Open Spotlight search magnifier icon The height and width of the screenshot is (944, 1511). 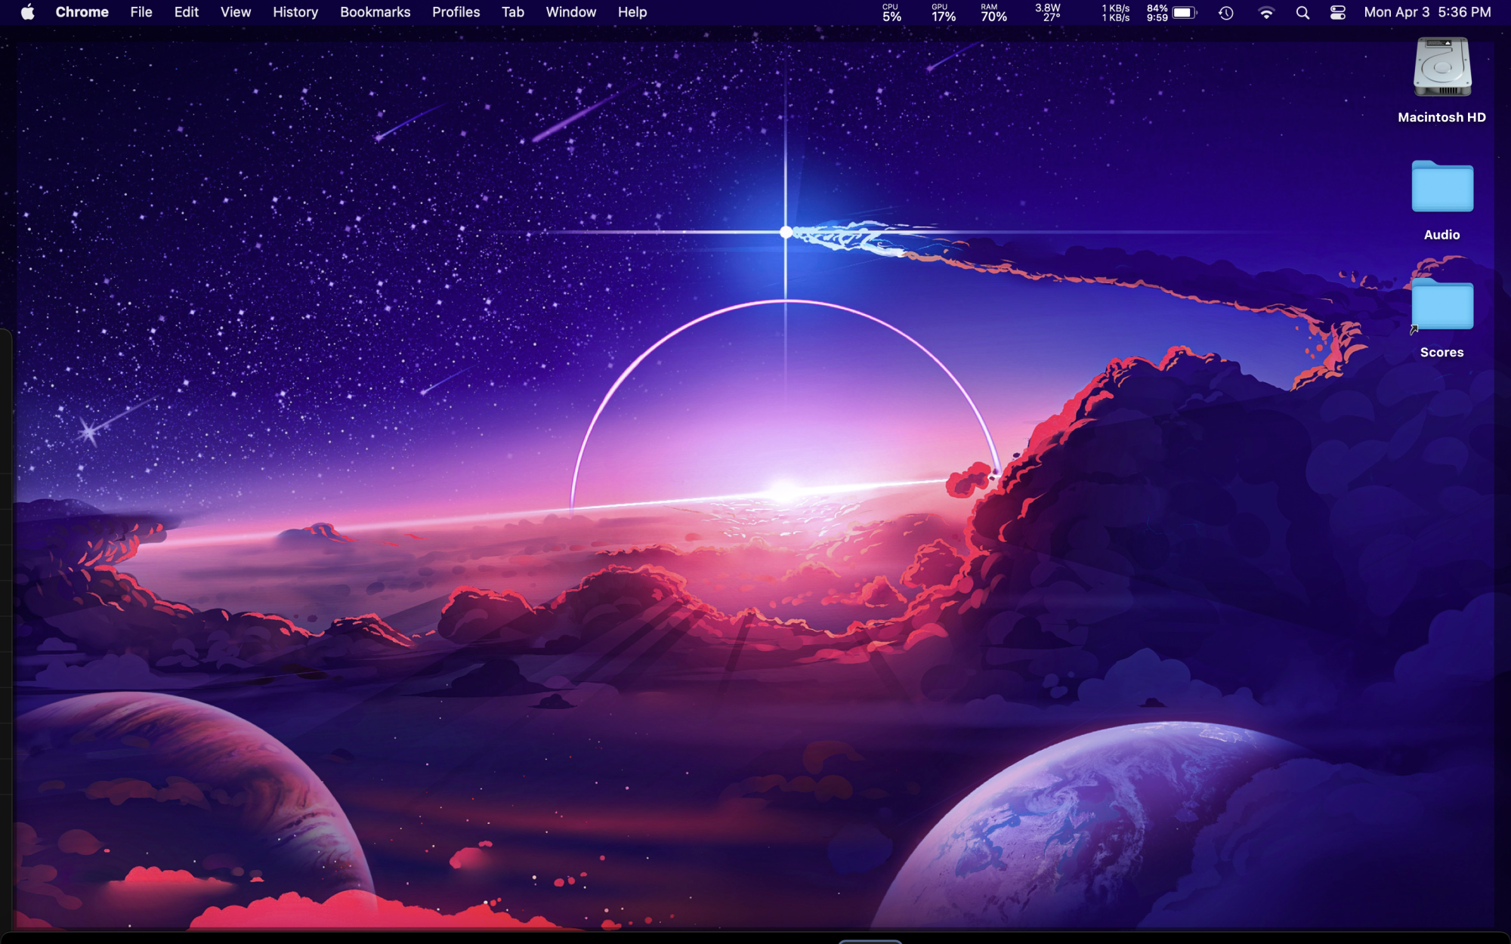(1302, 13)
